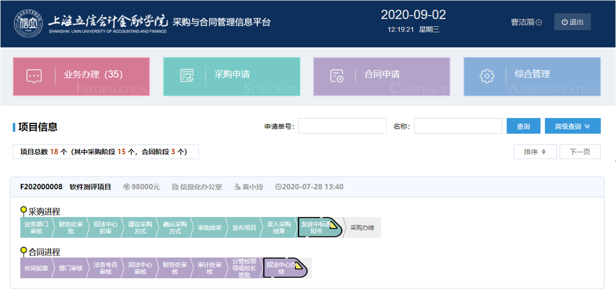Select the 招法中心办结 contract step
The height and width of the screenshot is (292, 616).
pyautogui.click(x=282, y=268)
